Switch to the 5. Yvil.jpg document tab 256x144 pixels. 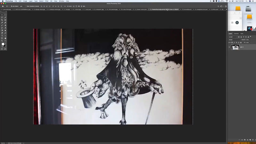click(x=67, y=9)
